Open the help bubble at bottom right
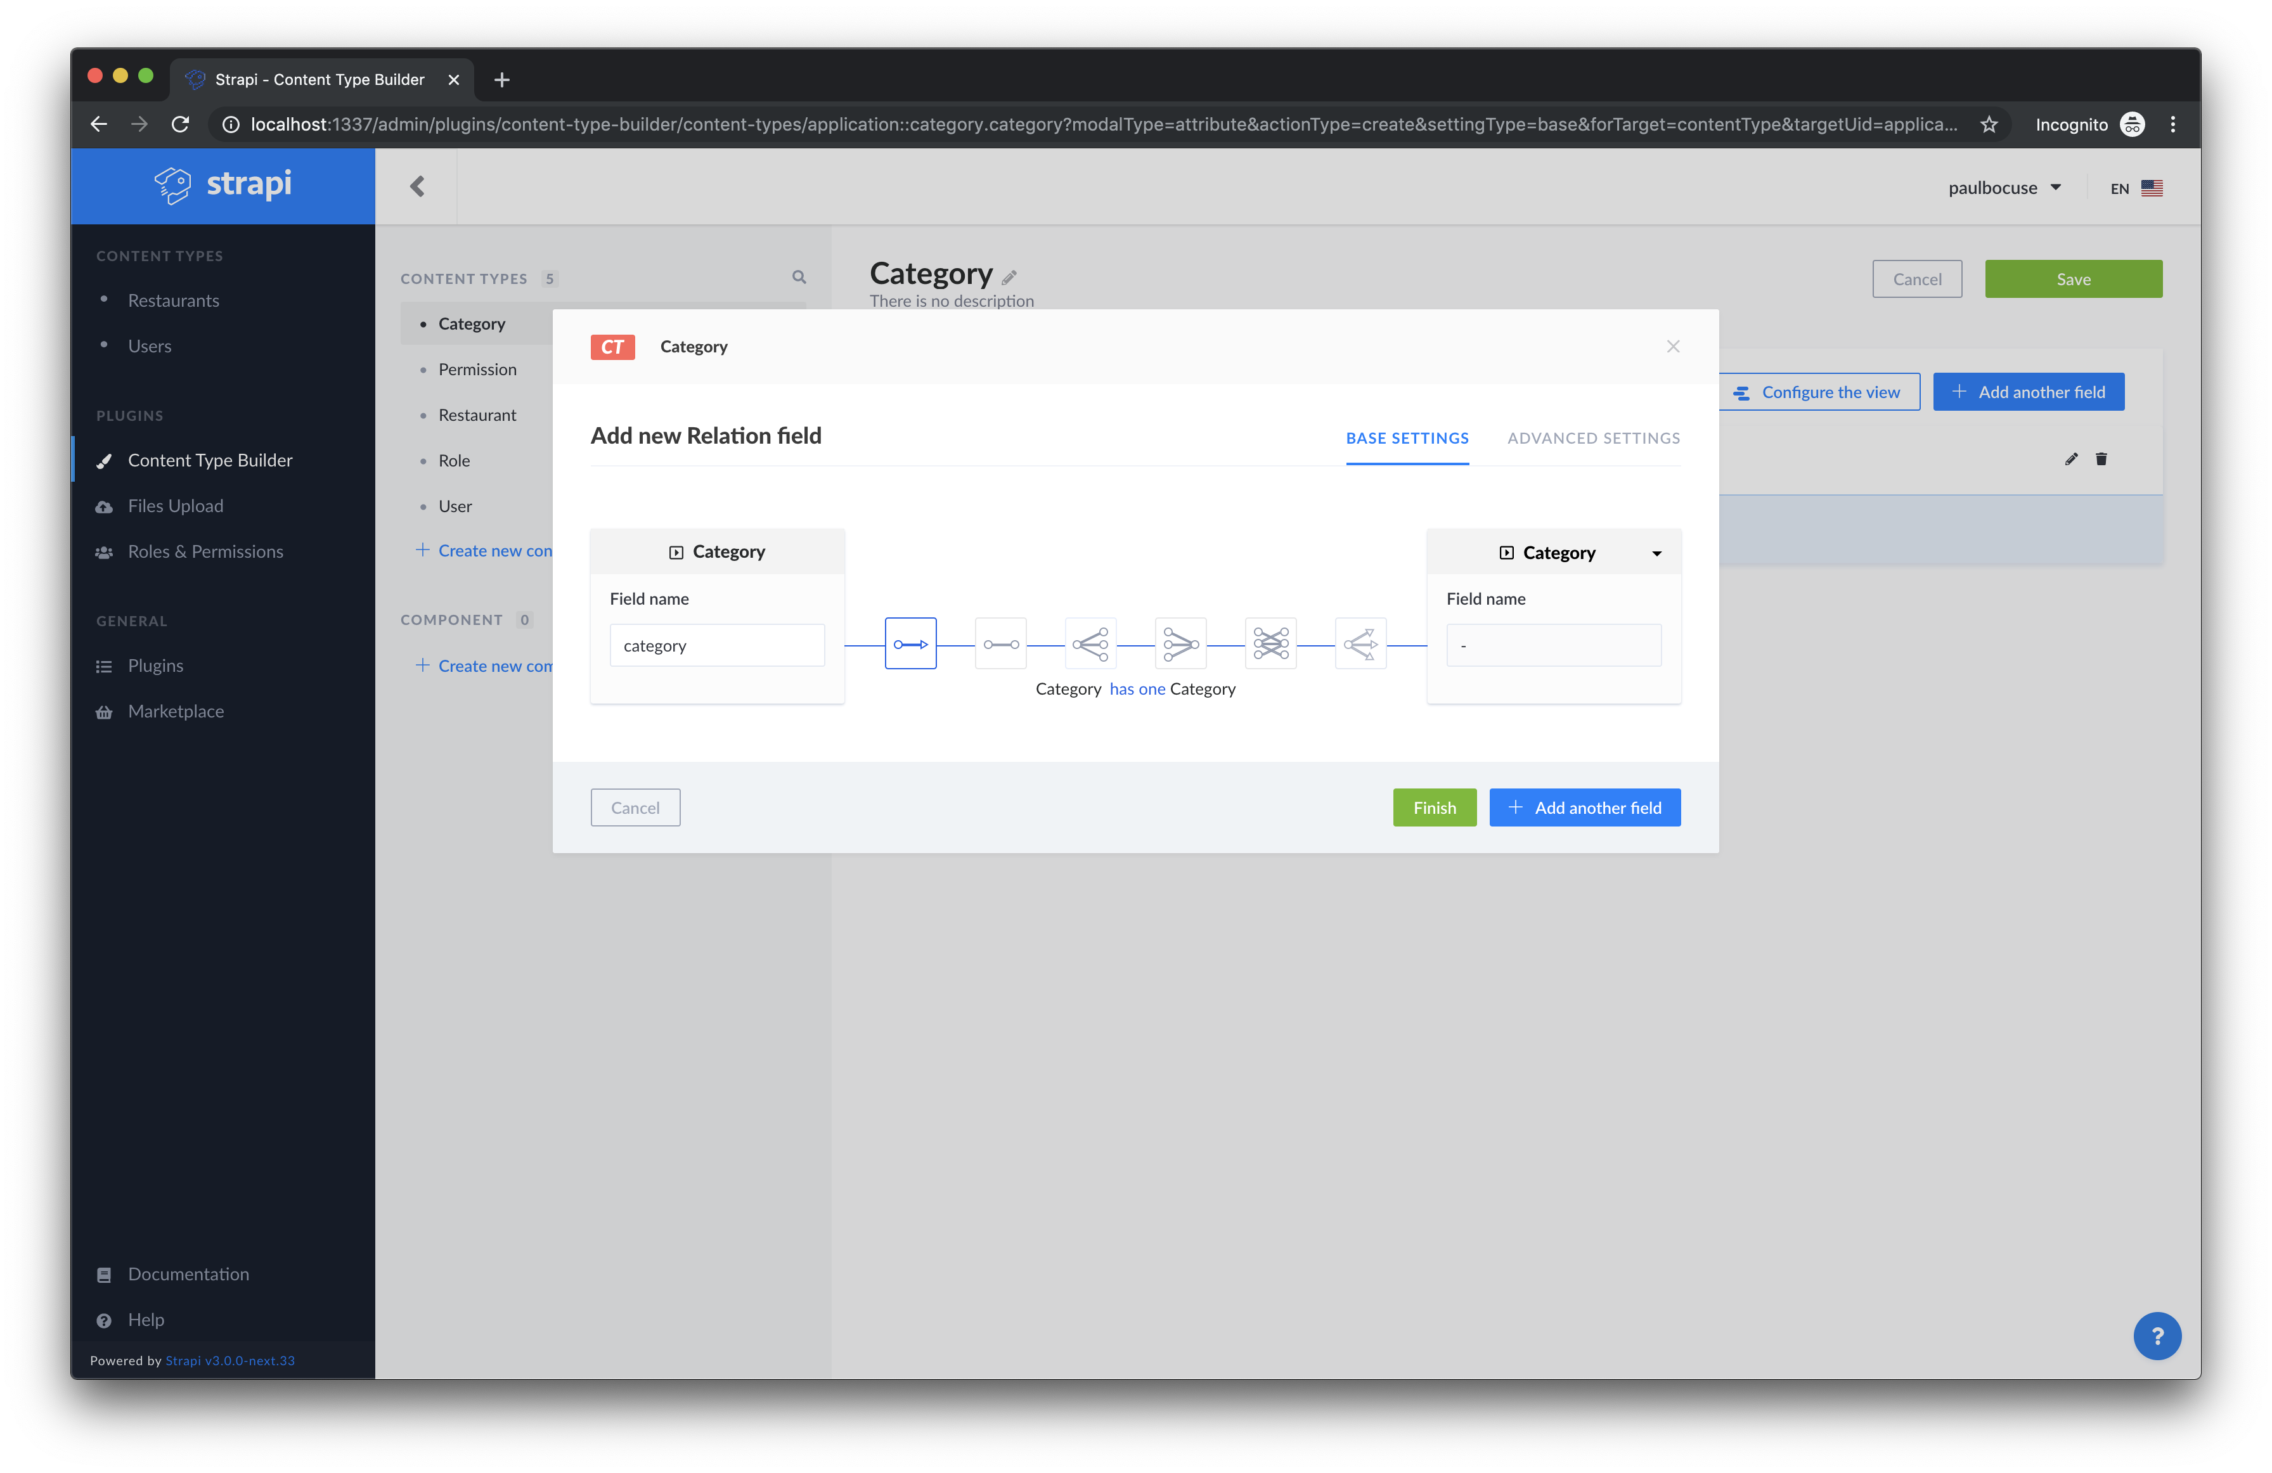This screenshot has height=1473, width=2272. 2157,1335
